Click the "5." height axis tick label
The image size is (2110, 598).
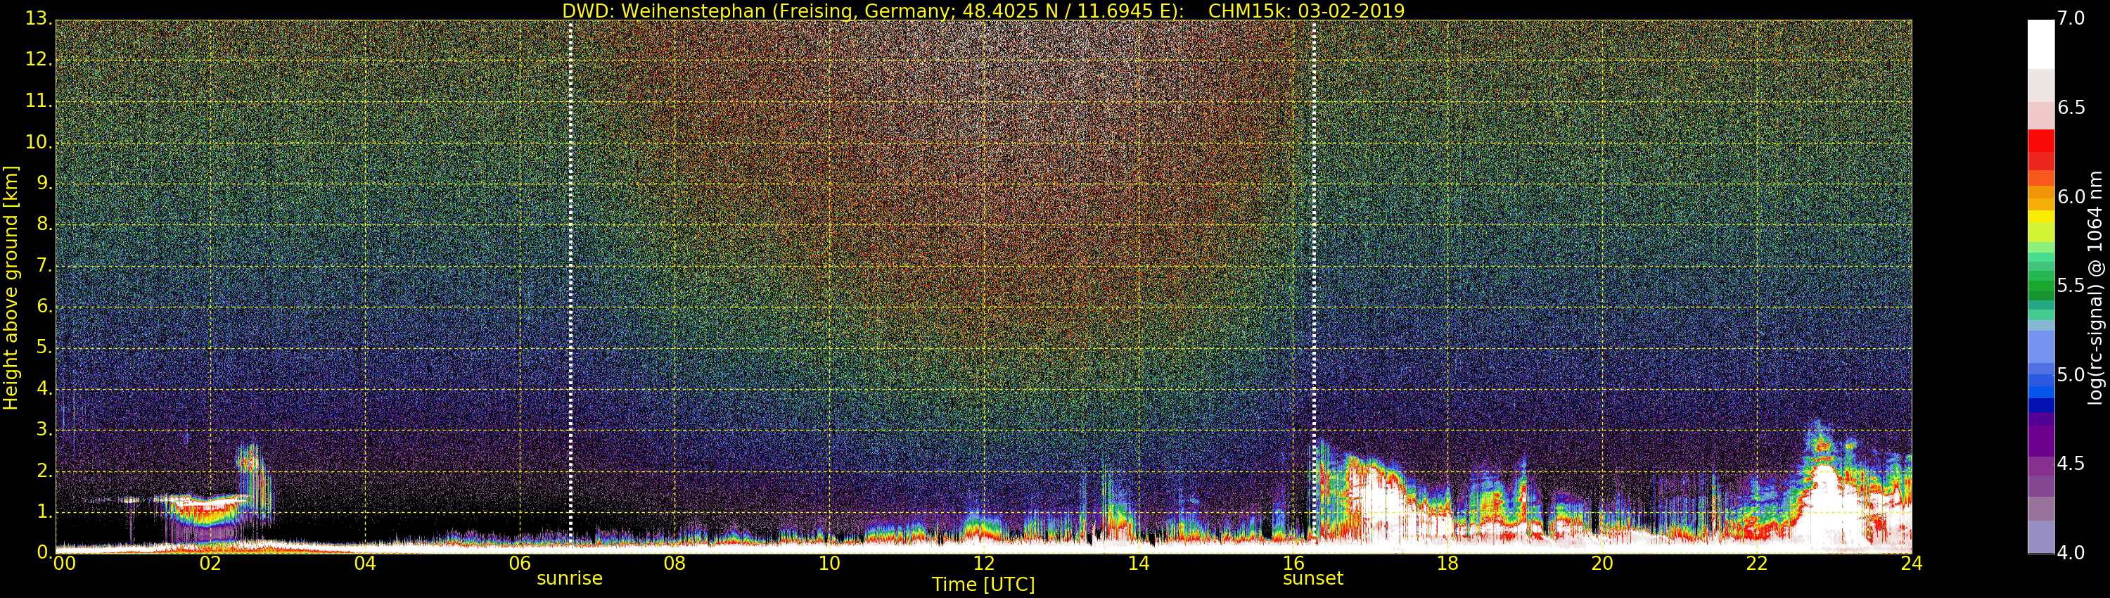(x=44, y=348)
